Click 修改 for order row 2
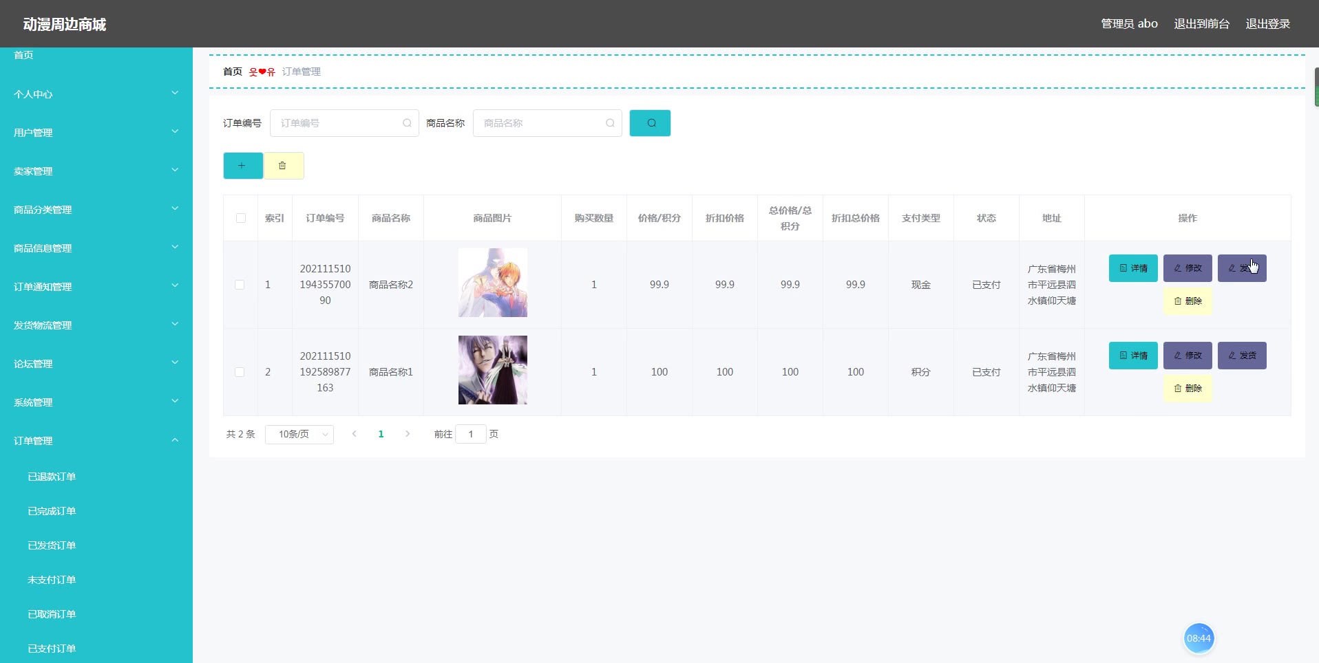Image resolution: width=1319 pixels, height=663 pixels. pos(1188,356)
